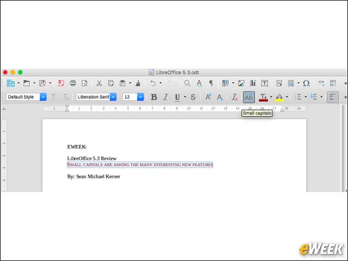348x261 pixels.
Task: Click the 'By: Sean Michael Kerner' line
Action: pyautogui.click(x=94, y=177)
